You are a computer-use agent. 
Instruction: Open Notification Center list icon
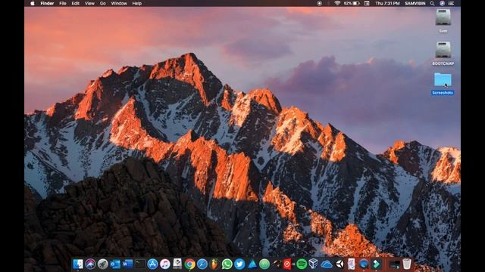pyautogui.click(x=452, y=3)
